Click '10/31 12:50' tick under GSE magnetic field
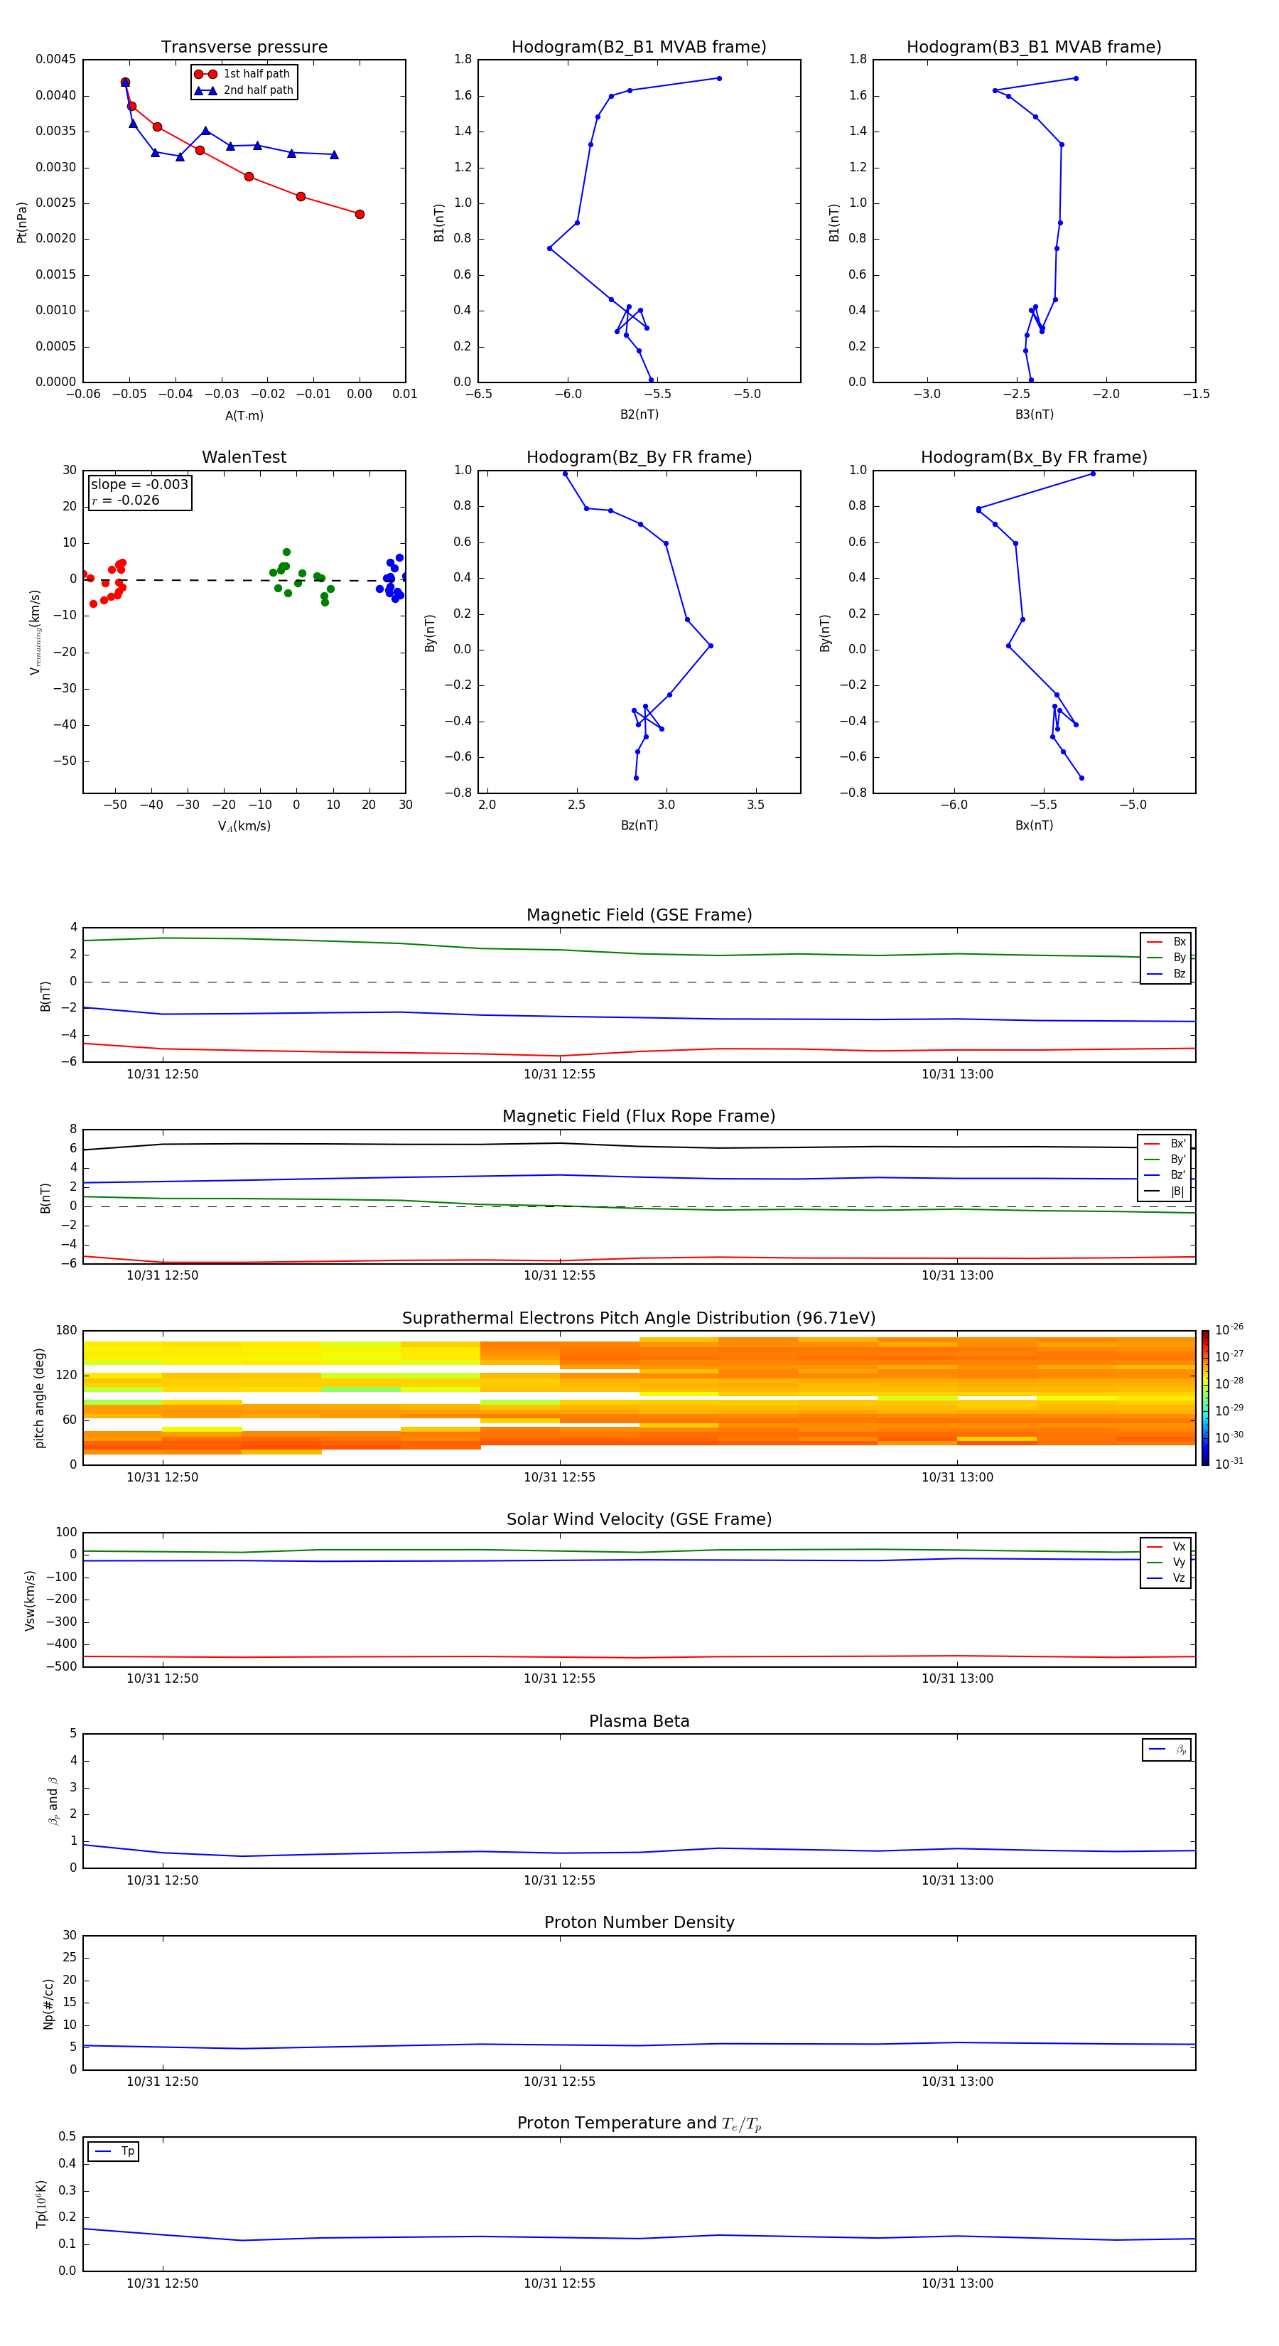The width and height of the screenshot is (1279, 2346). 162,1073
